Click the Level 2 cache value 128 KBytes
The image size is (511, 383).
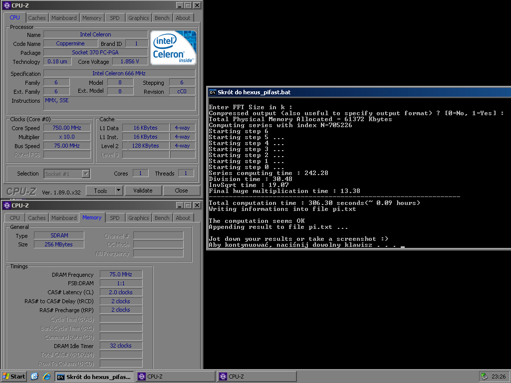click(x=145, y=146)
